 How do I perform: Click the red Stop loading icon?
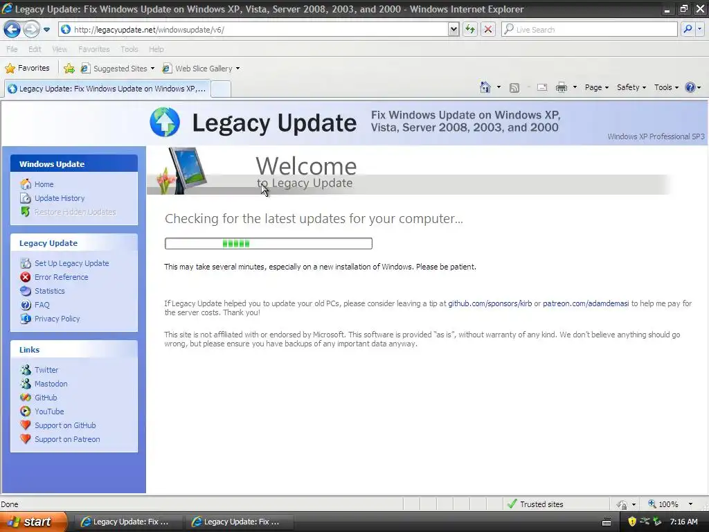coord(488,30)
